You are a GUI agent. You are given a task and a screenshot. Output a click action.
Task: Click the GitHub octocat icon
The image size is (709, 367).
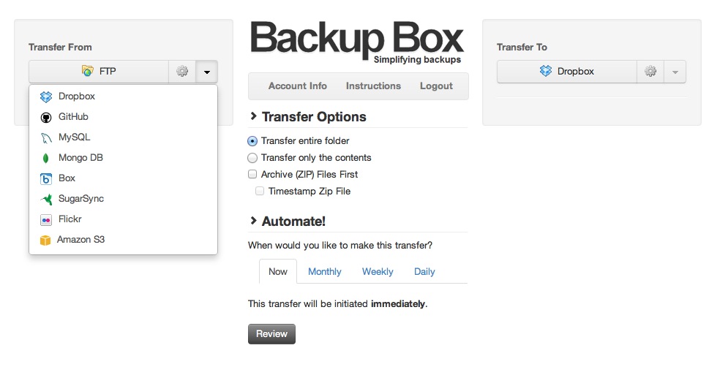point(46,118)
